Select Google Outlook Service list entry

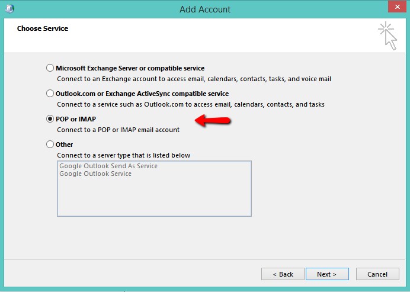[95, 174]
